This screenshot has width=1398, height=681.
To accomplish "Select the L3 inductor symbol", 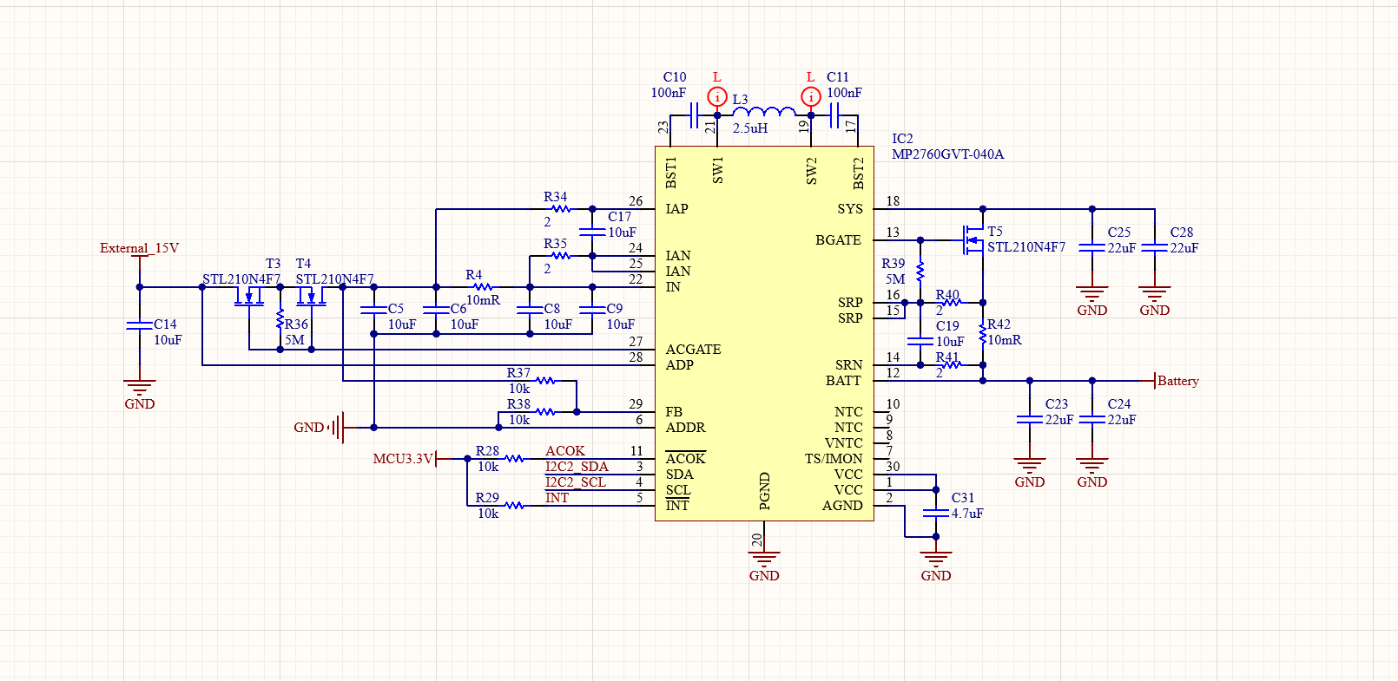I will point(764,112).
